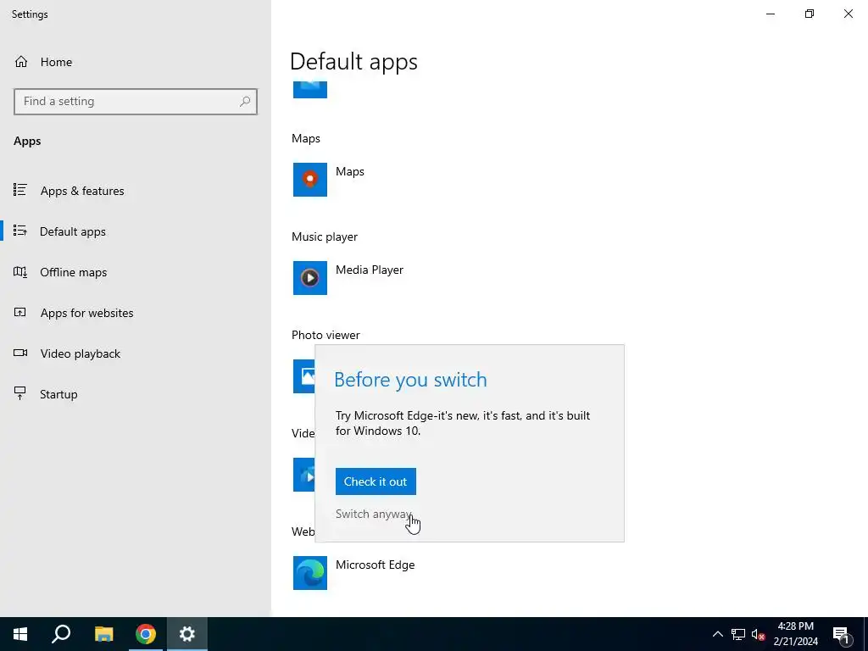Select Default apps in sidebar
The image size is (868, 651).
point(73,231)
